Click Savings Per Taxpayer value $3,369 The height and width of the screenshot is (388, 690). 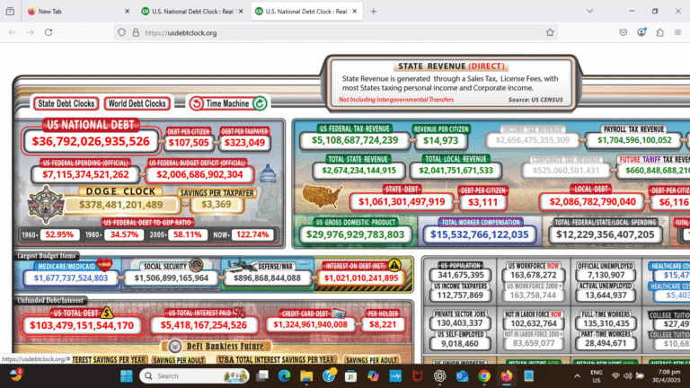click(x=216, y=204)
